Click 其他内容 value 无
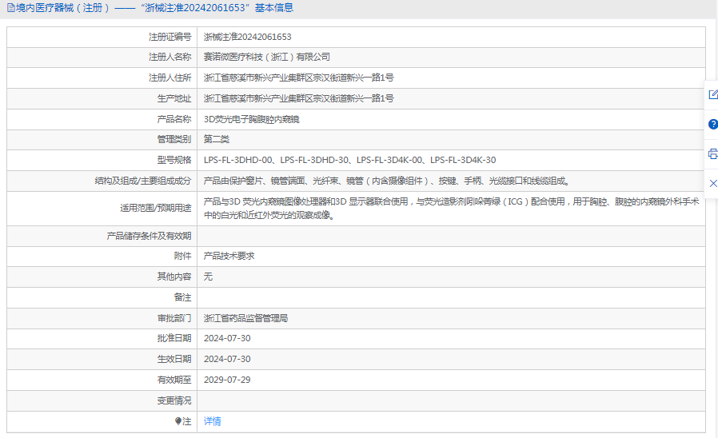Image resolution: width=718 pixels, height=438 pixels. tap(208, 277)
